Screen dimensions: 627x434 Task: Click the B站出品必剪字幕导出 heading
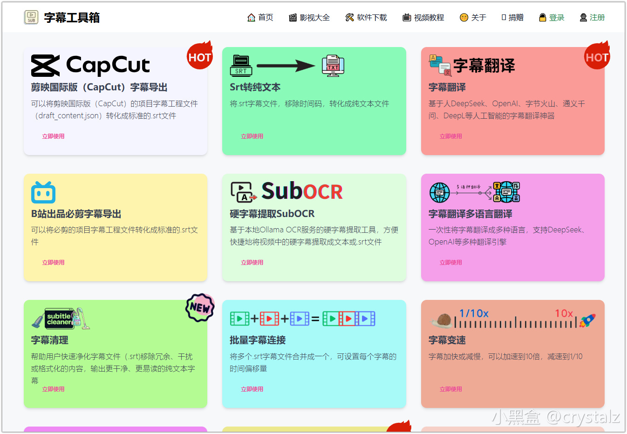click(76, 214)
